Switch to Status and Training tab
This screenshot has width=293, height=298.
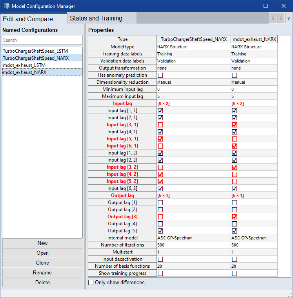point(96,18)
